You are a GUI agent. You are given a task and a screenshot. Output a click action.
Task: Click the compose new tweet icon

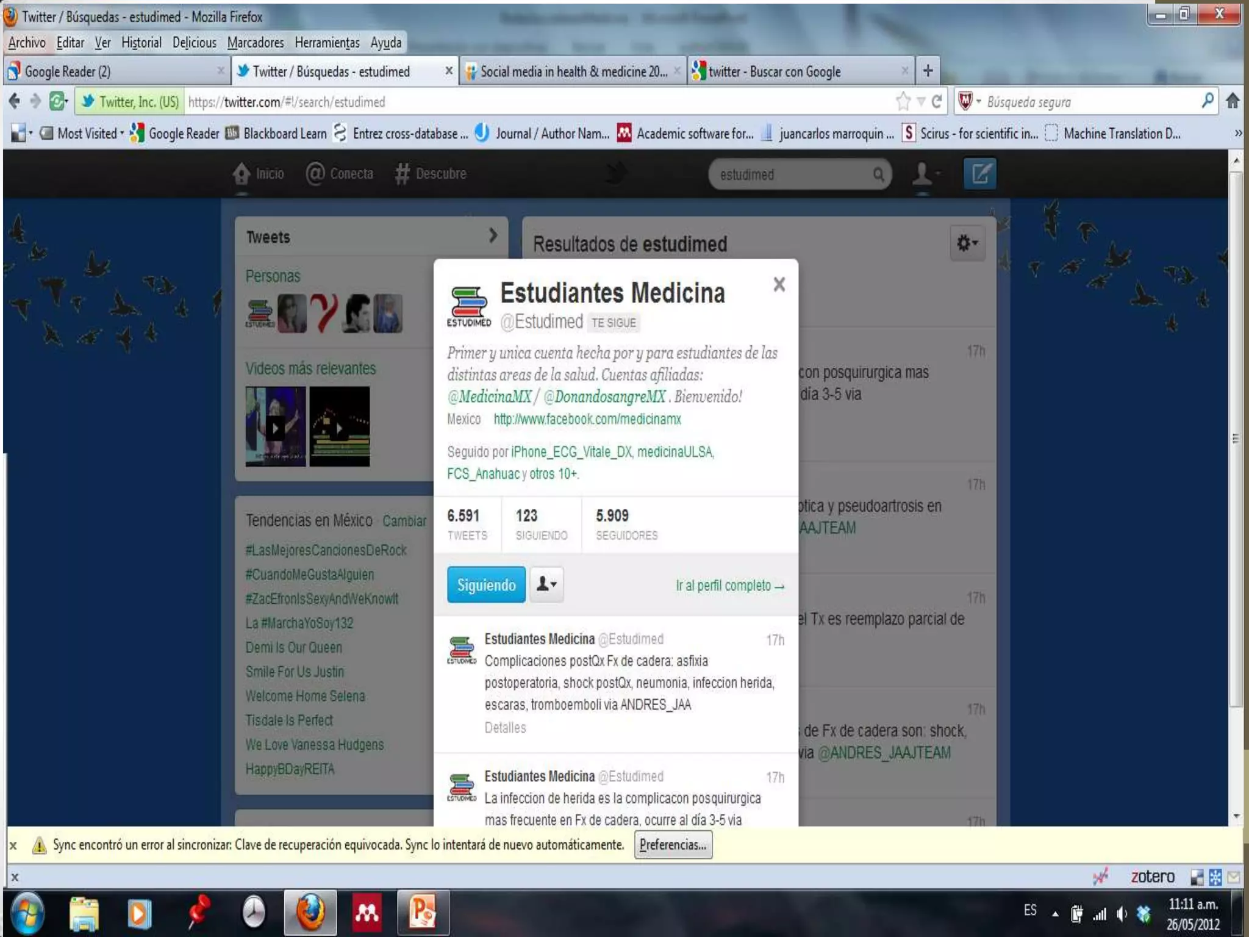[979, 174]
